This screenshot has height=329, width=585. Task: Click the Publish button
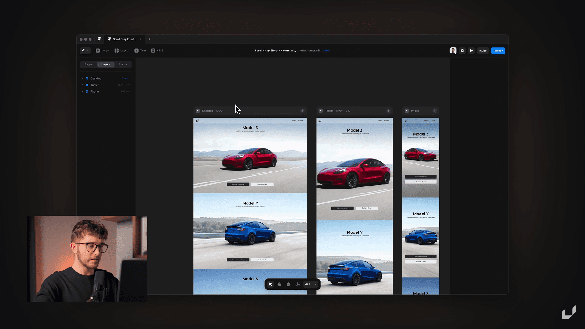[x=498, y=51]
